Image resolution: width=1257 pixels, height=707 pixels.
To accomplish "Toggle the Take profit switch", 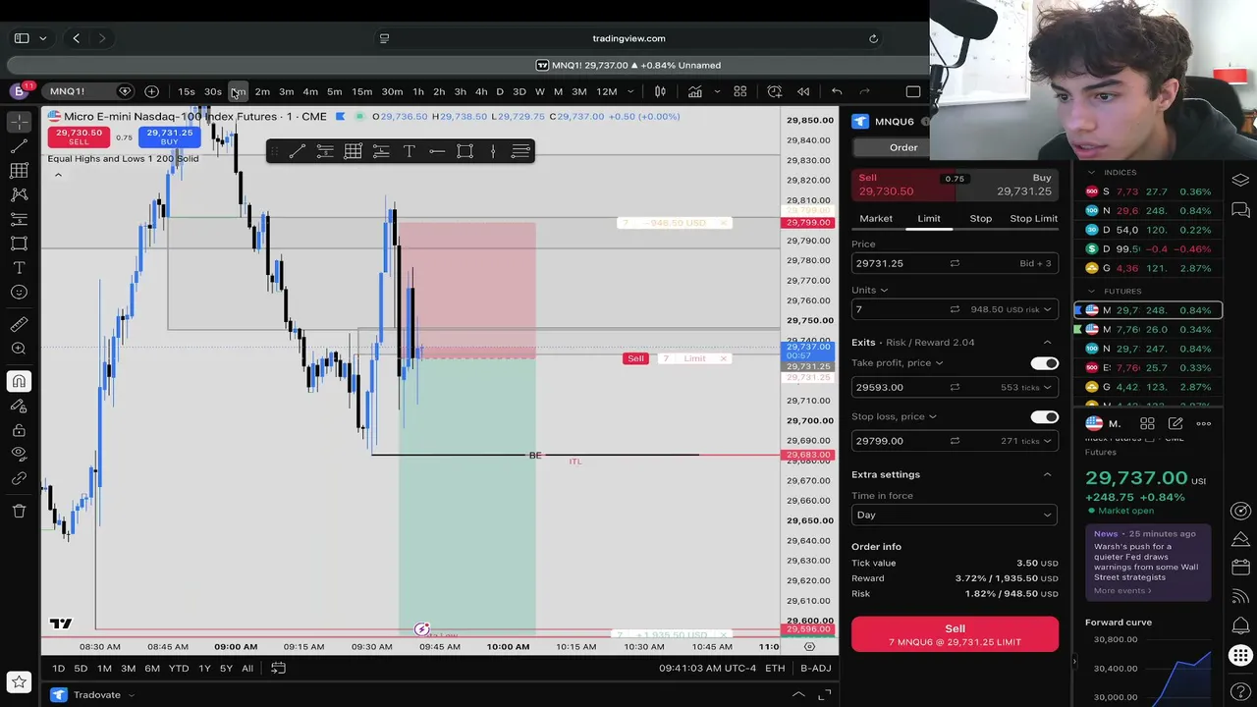I will click(1044, 363).
